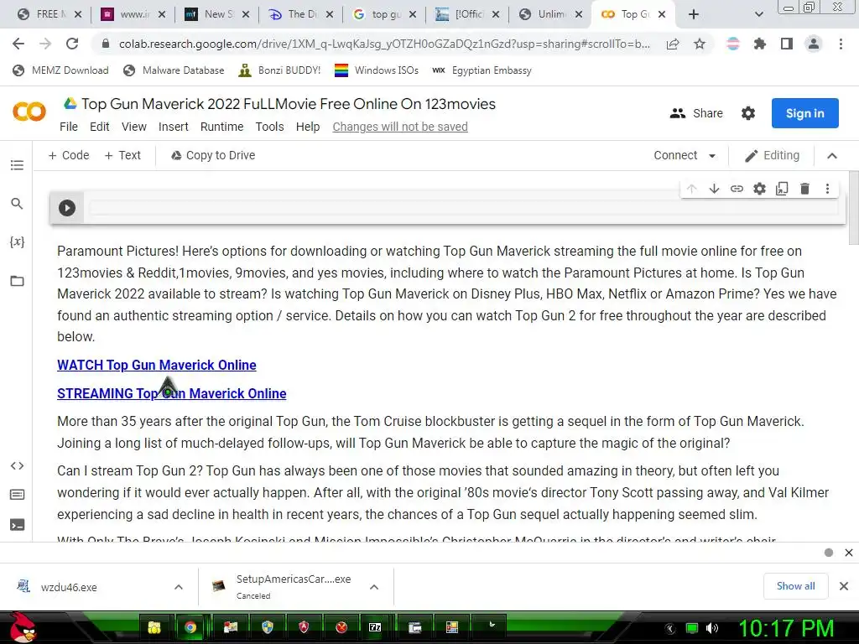This screenshot has height=644, width=859.
Task: Reload the Colab page
Action: 72,44
